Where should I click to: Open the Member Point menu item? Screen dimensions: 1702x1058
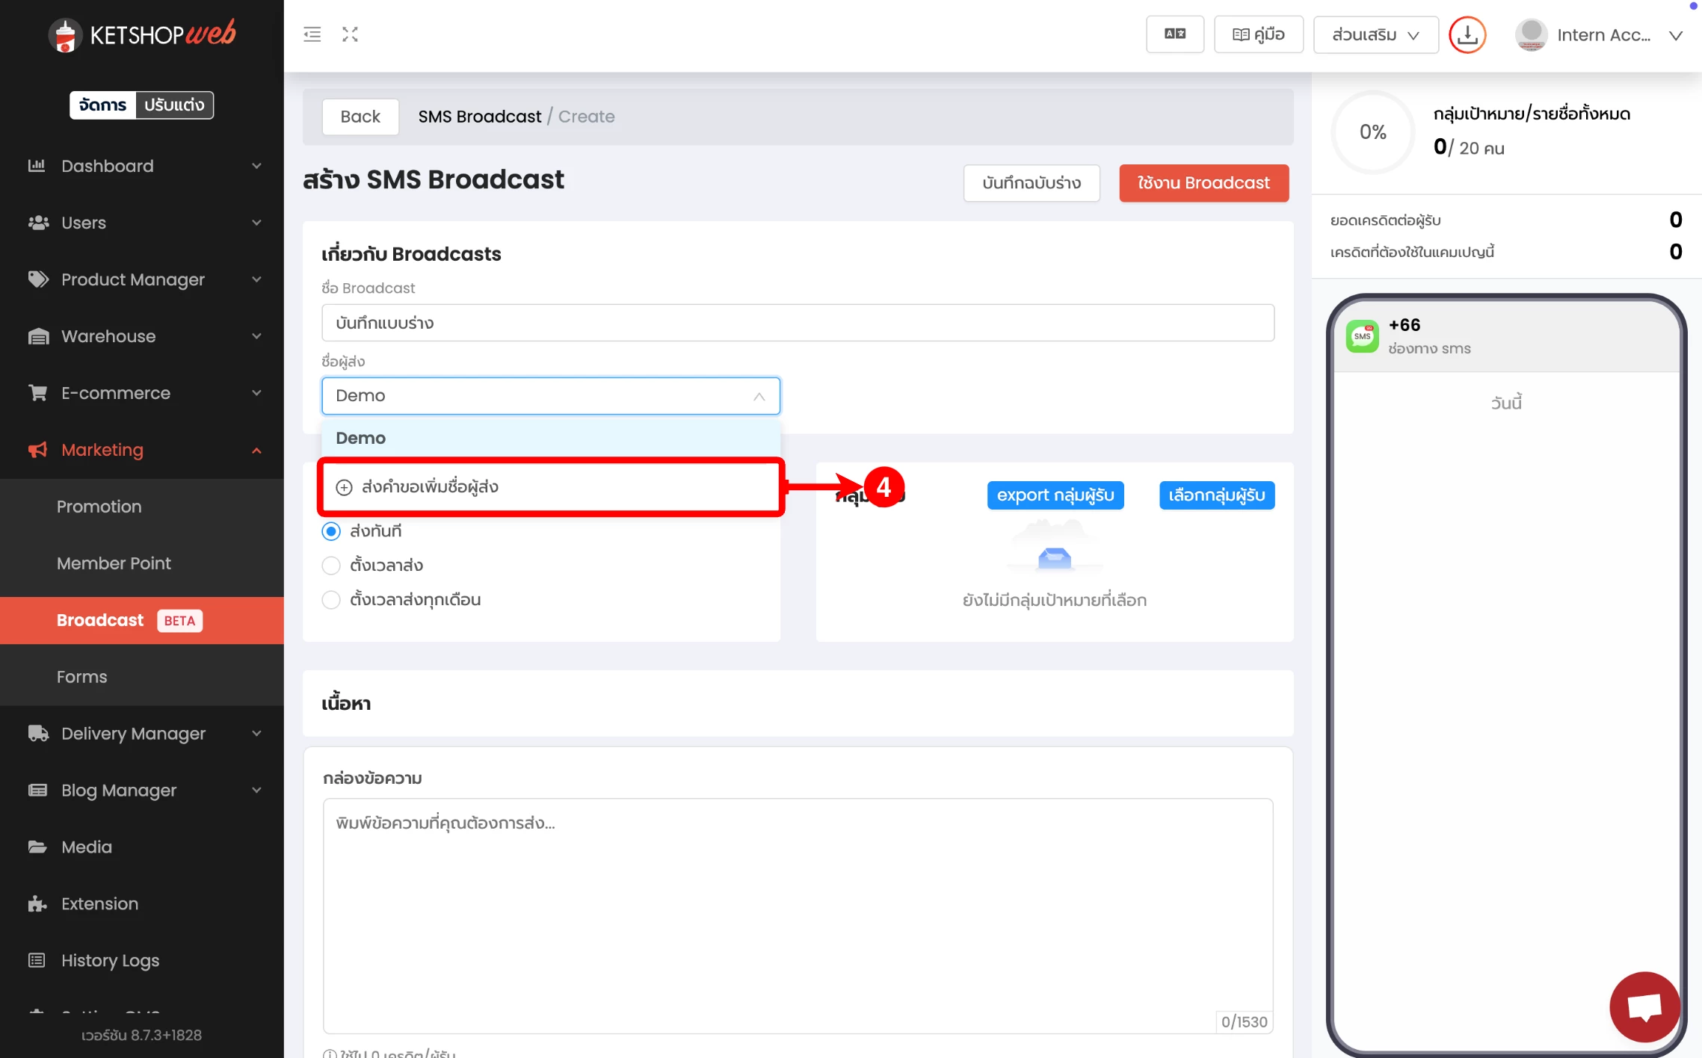(114, 563)
